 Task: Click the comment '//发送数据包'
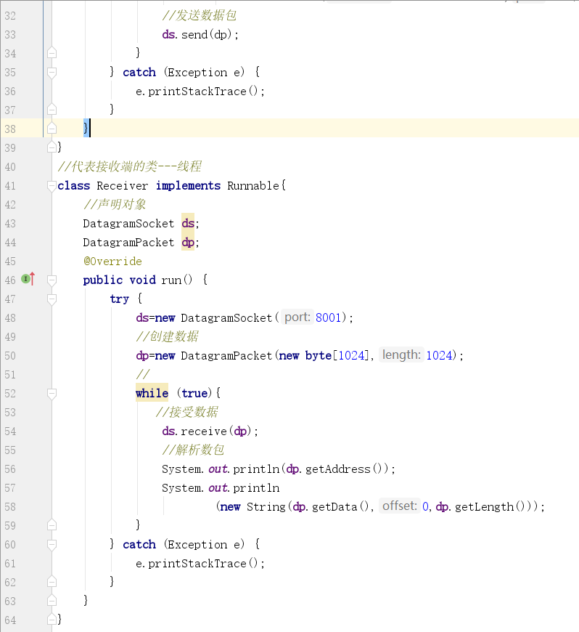pos(199,16)
